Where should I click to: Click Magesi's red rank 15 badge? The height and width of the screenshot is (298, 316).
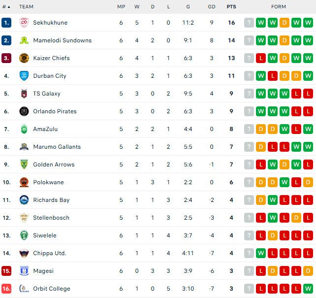point(6,271)
